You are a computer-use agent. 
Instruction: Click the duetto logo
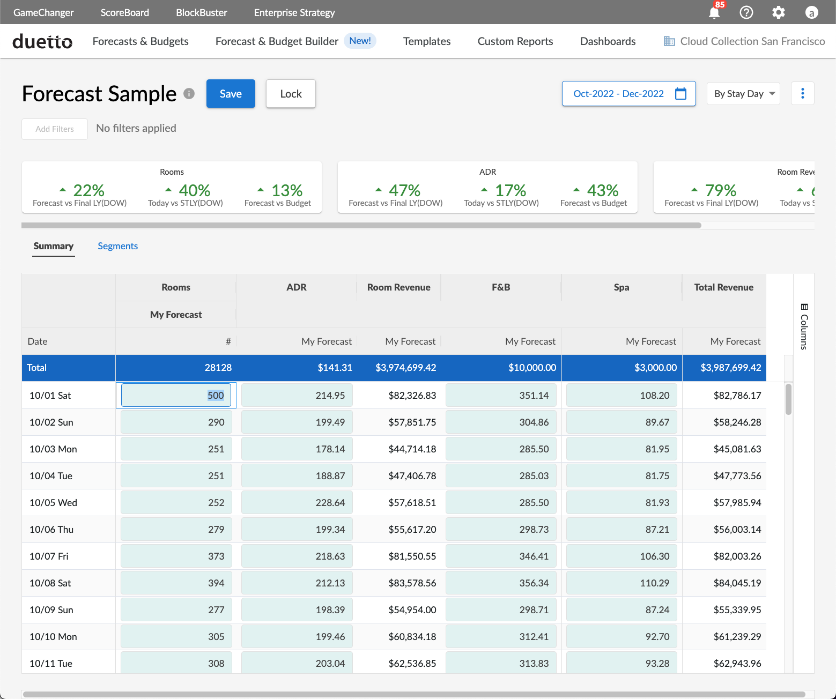(x=42, y=41)
